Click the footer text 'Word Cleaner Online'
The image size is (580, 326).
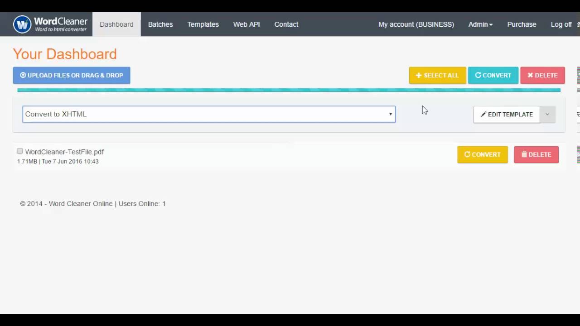coord(81,204)
